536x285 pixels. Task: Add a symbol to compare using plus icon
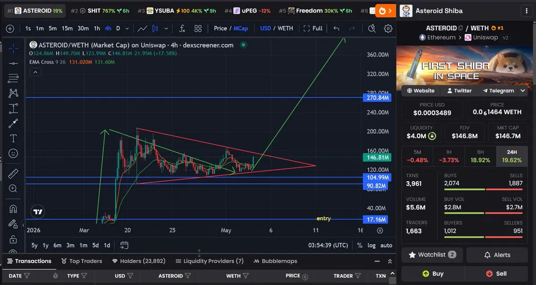pyautogui.click(x=10, y=28)
